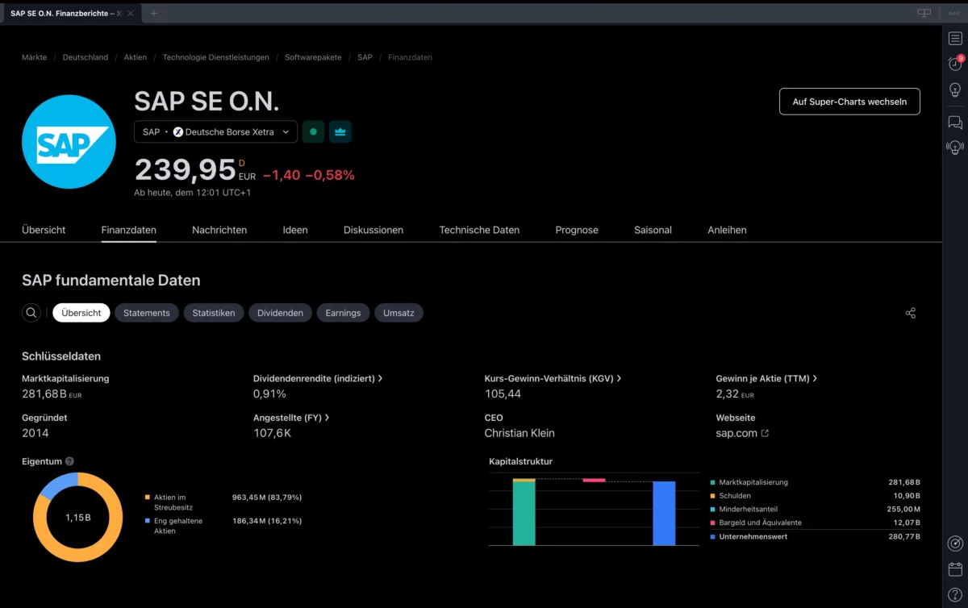Click Auf Super-Charts wechseln button
This screenshot has height=608, width=968.
point(849,101)
